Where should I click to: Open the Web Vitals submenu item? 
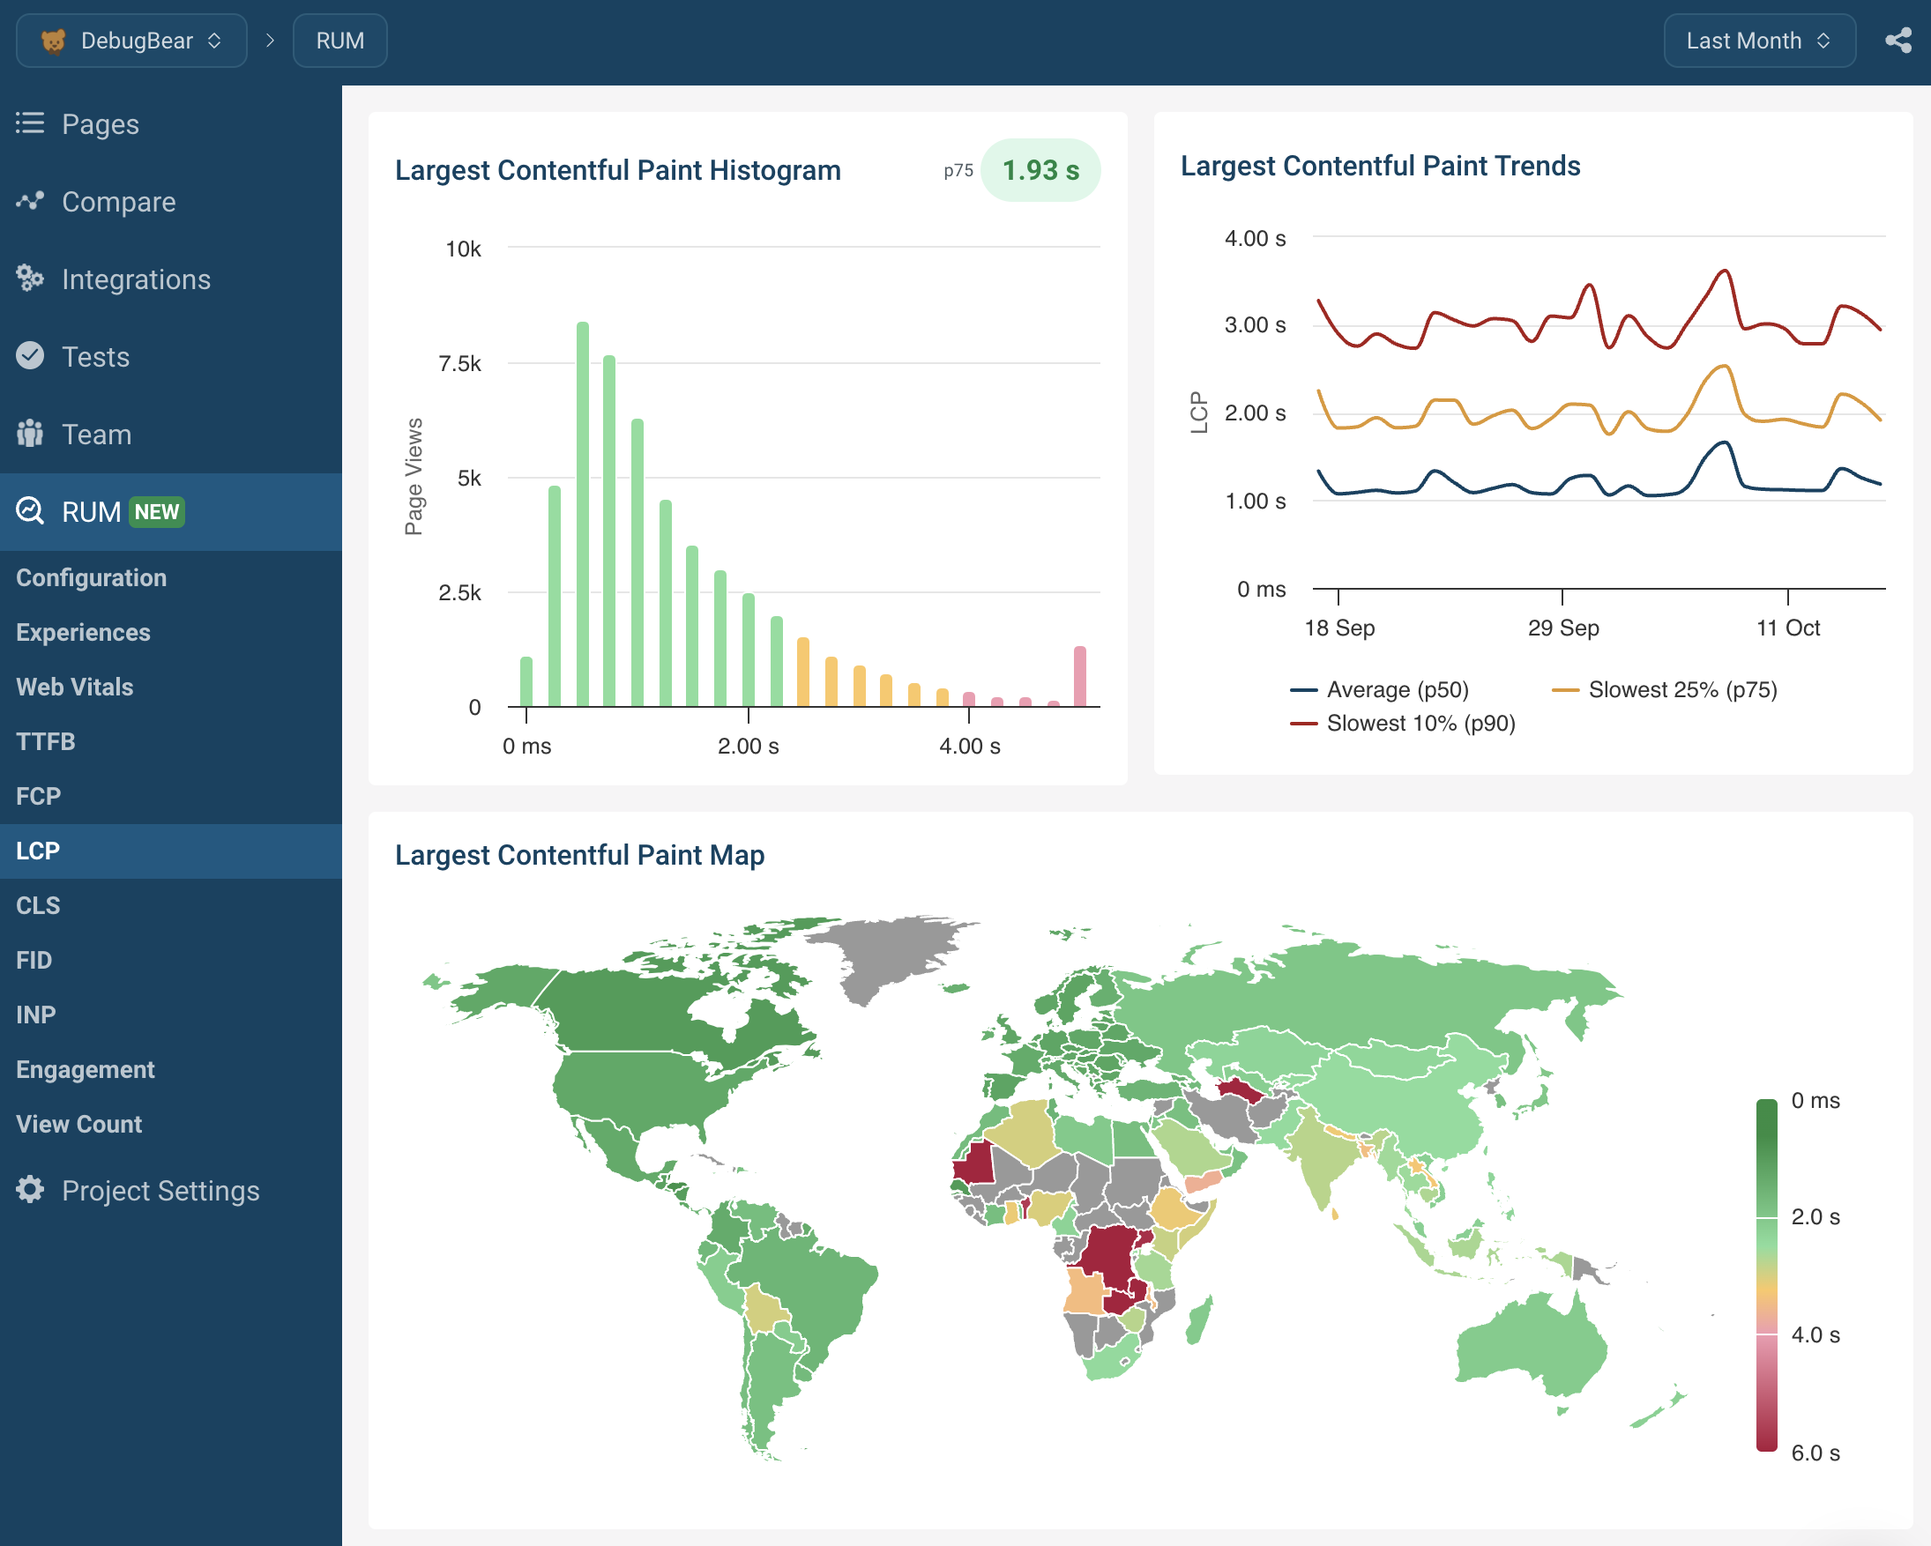click(74, 687)
